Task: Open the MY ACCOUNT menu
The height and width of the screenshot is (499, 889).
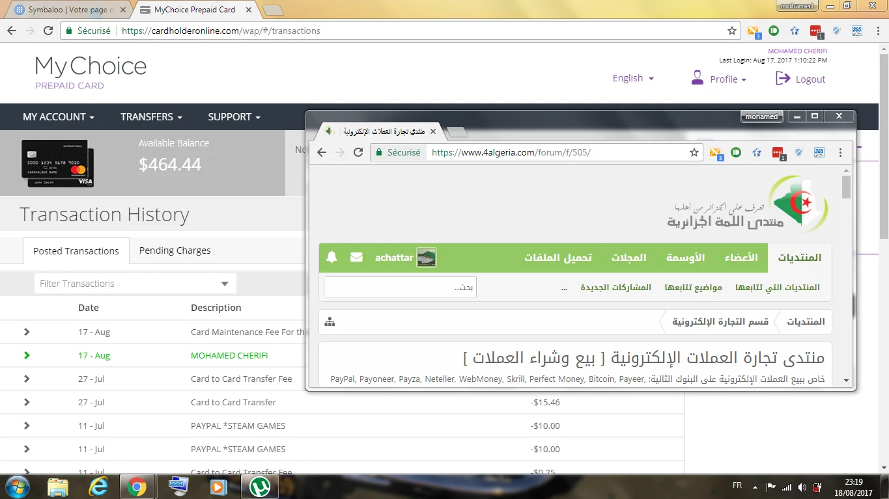Action: click(59, 117)
